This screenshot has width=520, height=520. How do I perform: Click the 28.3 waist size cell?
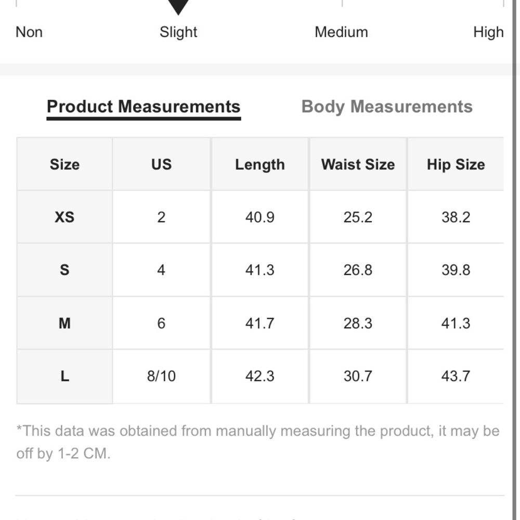click(358, 323)
